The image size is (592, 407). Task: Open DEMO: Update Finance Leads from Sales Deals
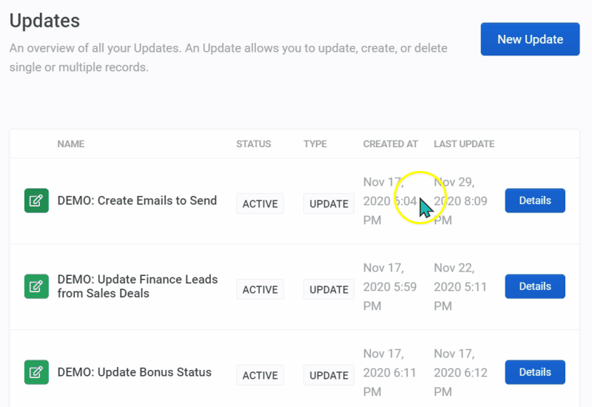click(x=137, y=286)
